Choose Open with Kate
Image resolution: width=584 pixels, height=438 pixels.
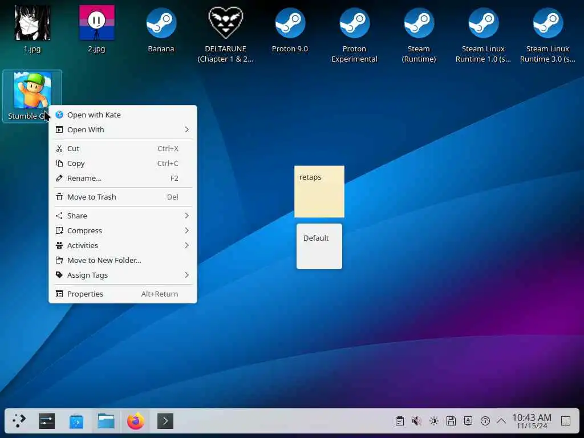[123, 115]
